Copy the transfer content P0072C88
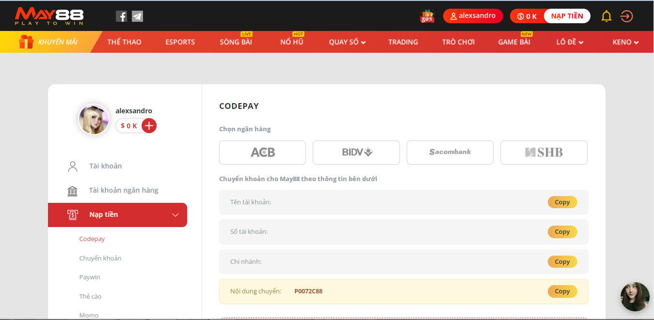Viewport: 654px width, 320px height. click(562, 291)
